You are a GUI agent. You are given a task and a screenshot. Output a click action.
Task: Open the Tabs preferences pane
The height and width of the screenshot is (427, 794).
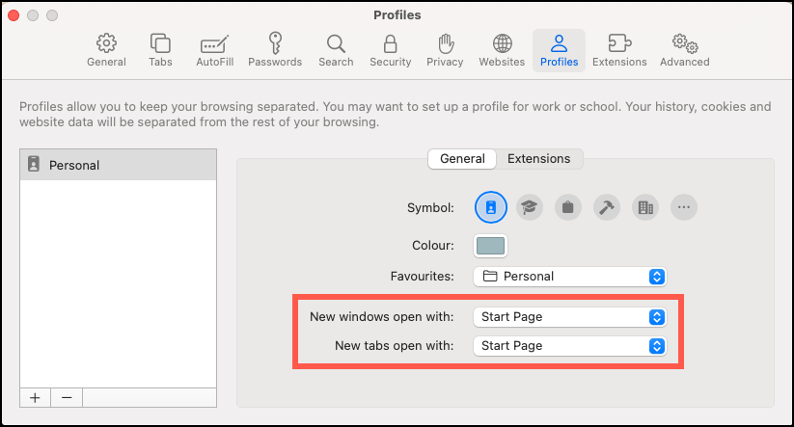(x=160, y=50)
